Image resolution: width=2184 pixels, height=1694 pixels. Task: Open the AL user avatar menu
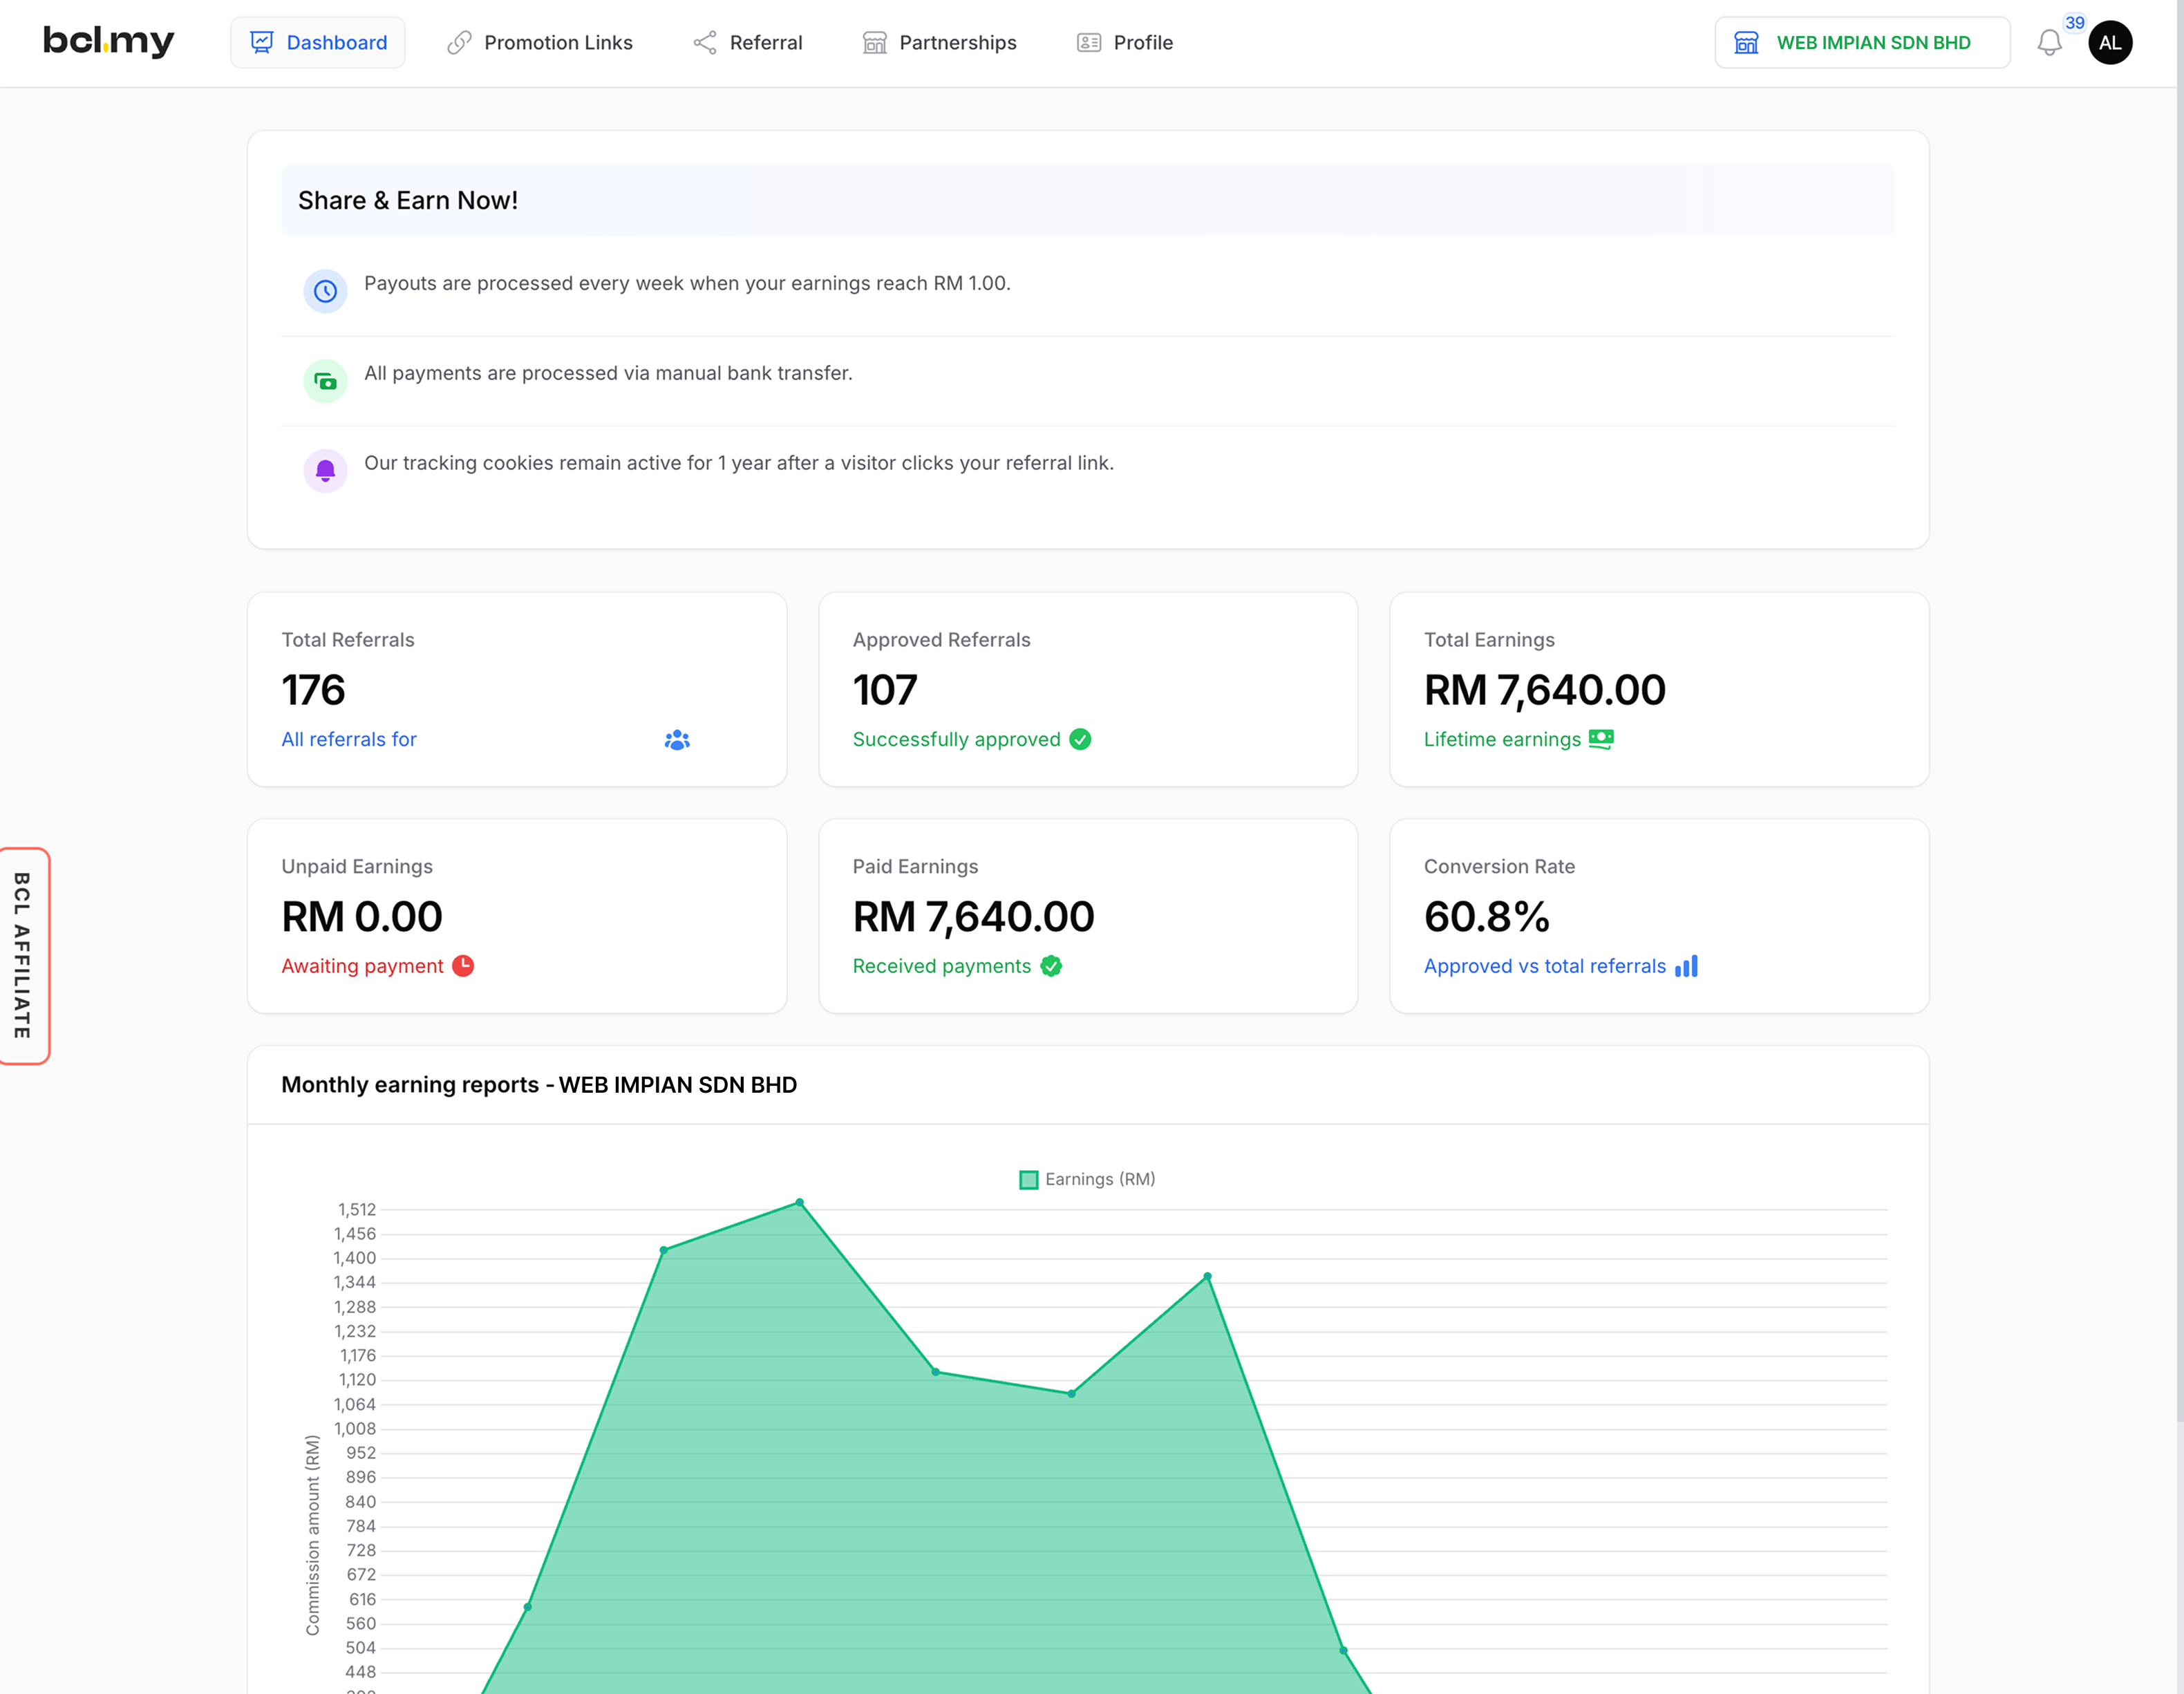click(x=2110, y=42)
